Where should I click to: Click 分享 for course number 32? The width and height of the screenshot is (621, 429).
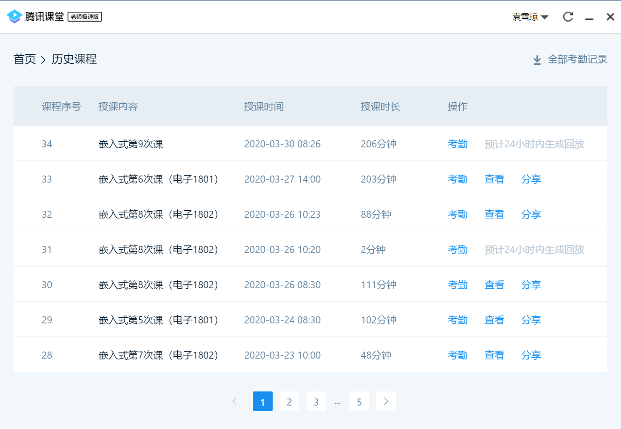point(531,214)
